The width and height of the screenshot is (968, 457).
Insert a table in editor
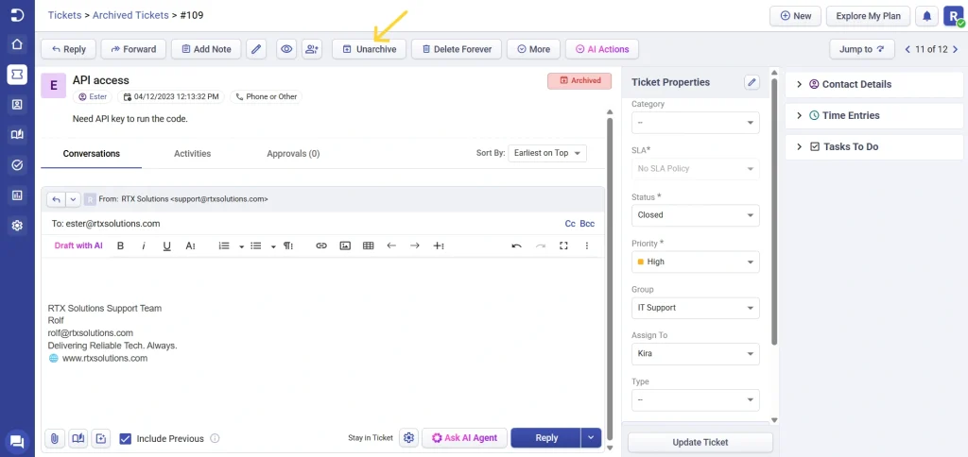369,245
